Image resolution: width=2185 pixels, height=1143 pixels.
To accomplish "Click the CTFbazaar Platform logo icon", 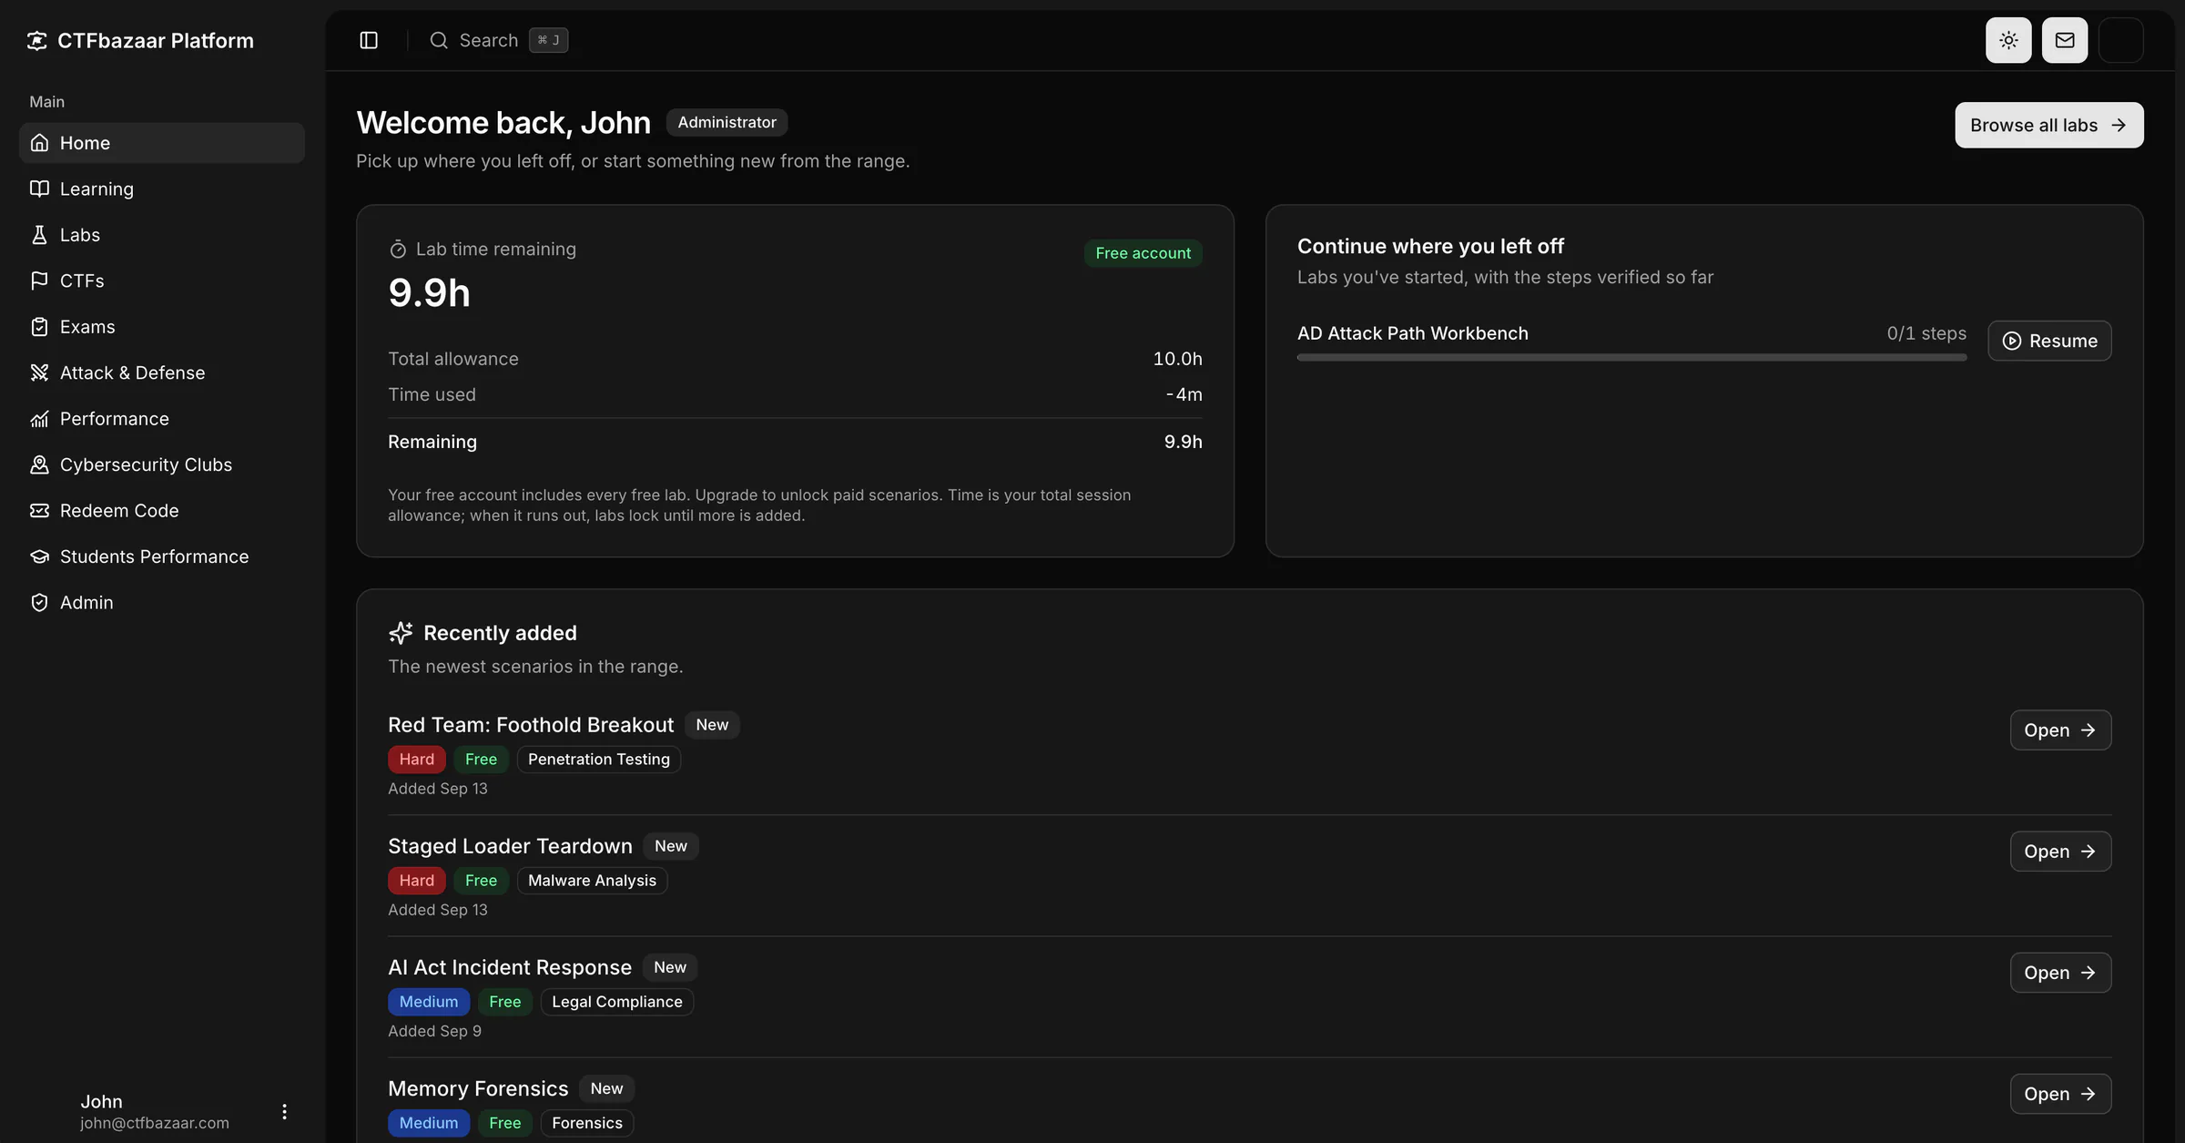I will pos(36,40).
